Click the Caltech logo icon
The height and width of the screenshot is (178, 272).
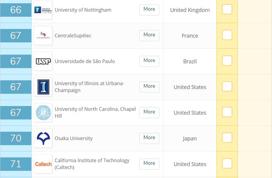click(x=43, y=164)
